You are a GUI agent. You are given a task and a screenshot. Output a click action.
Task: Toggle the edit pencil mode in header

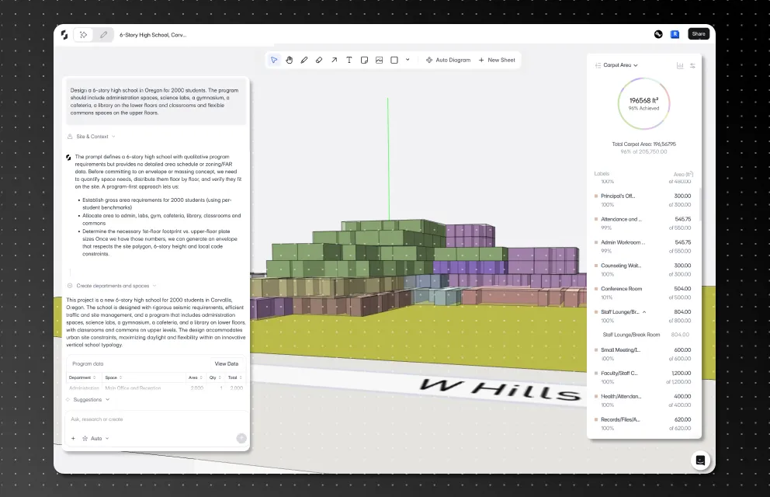(103, 35)
